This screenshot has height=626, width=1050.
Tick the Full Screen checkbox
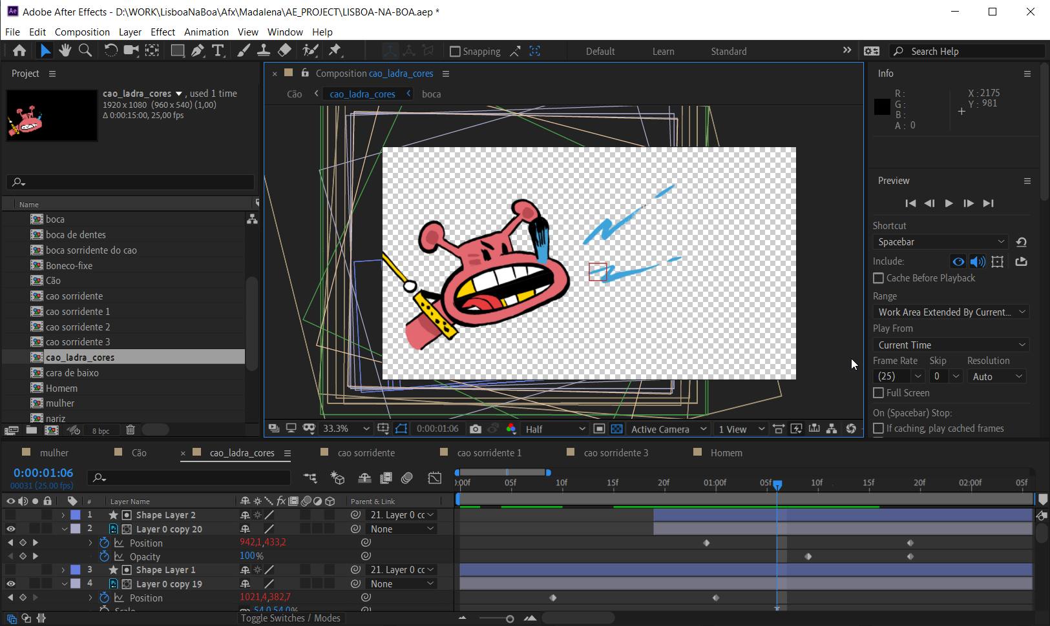pos(878,393)
